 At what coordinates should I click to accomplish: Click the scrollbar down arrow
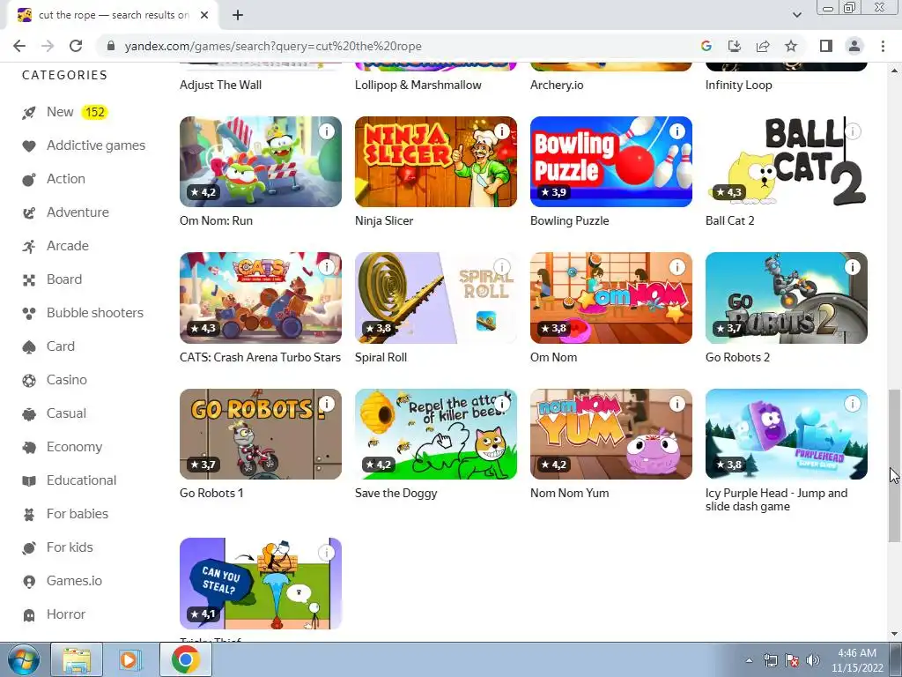click(x=894, y=634)
